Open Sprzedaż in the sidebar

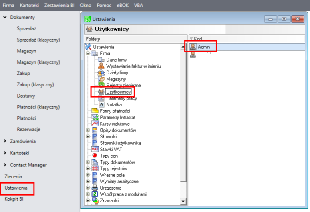[x=27, y=29]
